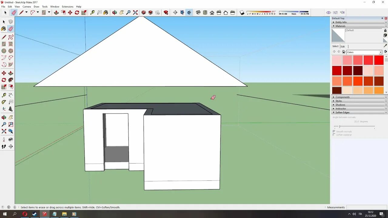
Task: Toggle Display Section Planes
Action: (x=182, y=12)
